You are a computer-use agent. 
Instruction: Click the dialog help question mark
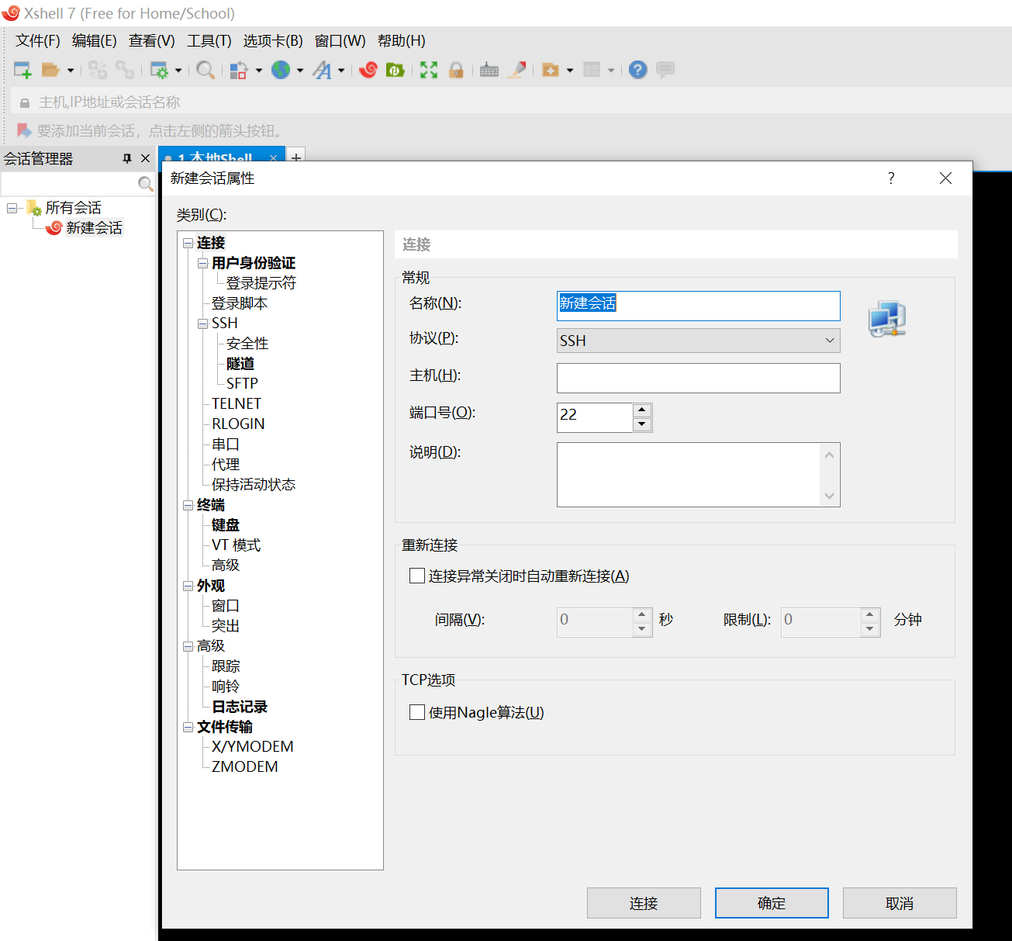click(x=891, y=178)
